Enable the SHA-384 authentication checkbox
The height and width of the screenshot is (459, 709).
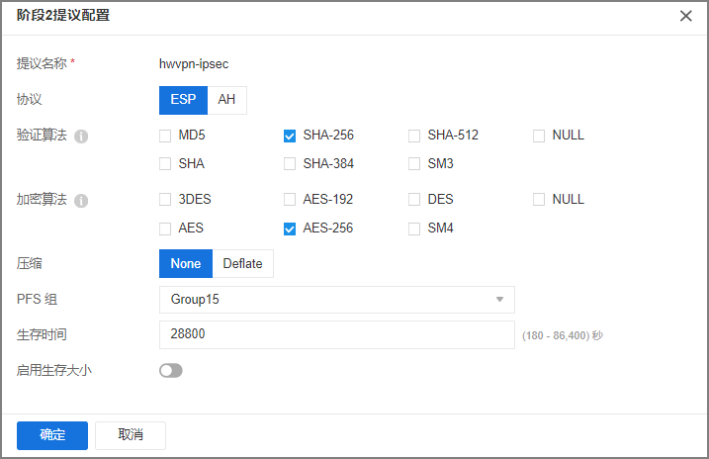pos(290,163)
